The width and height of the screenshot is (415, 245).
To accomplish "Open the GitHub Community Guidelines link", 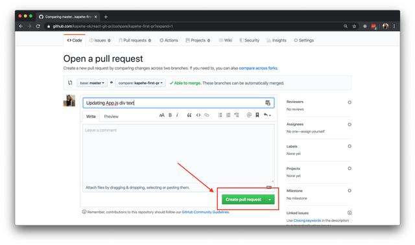I will click(206, 212).
